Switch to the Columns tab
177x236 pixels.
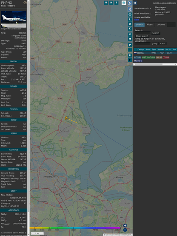coord(161,25)
